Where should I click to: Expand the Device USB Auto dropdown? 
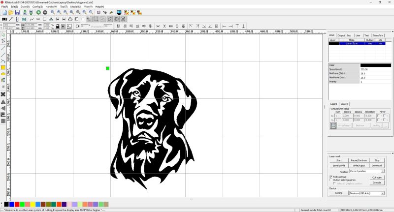pos(366,193)
